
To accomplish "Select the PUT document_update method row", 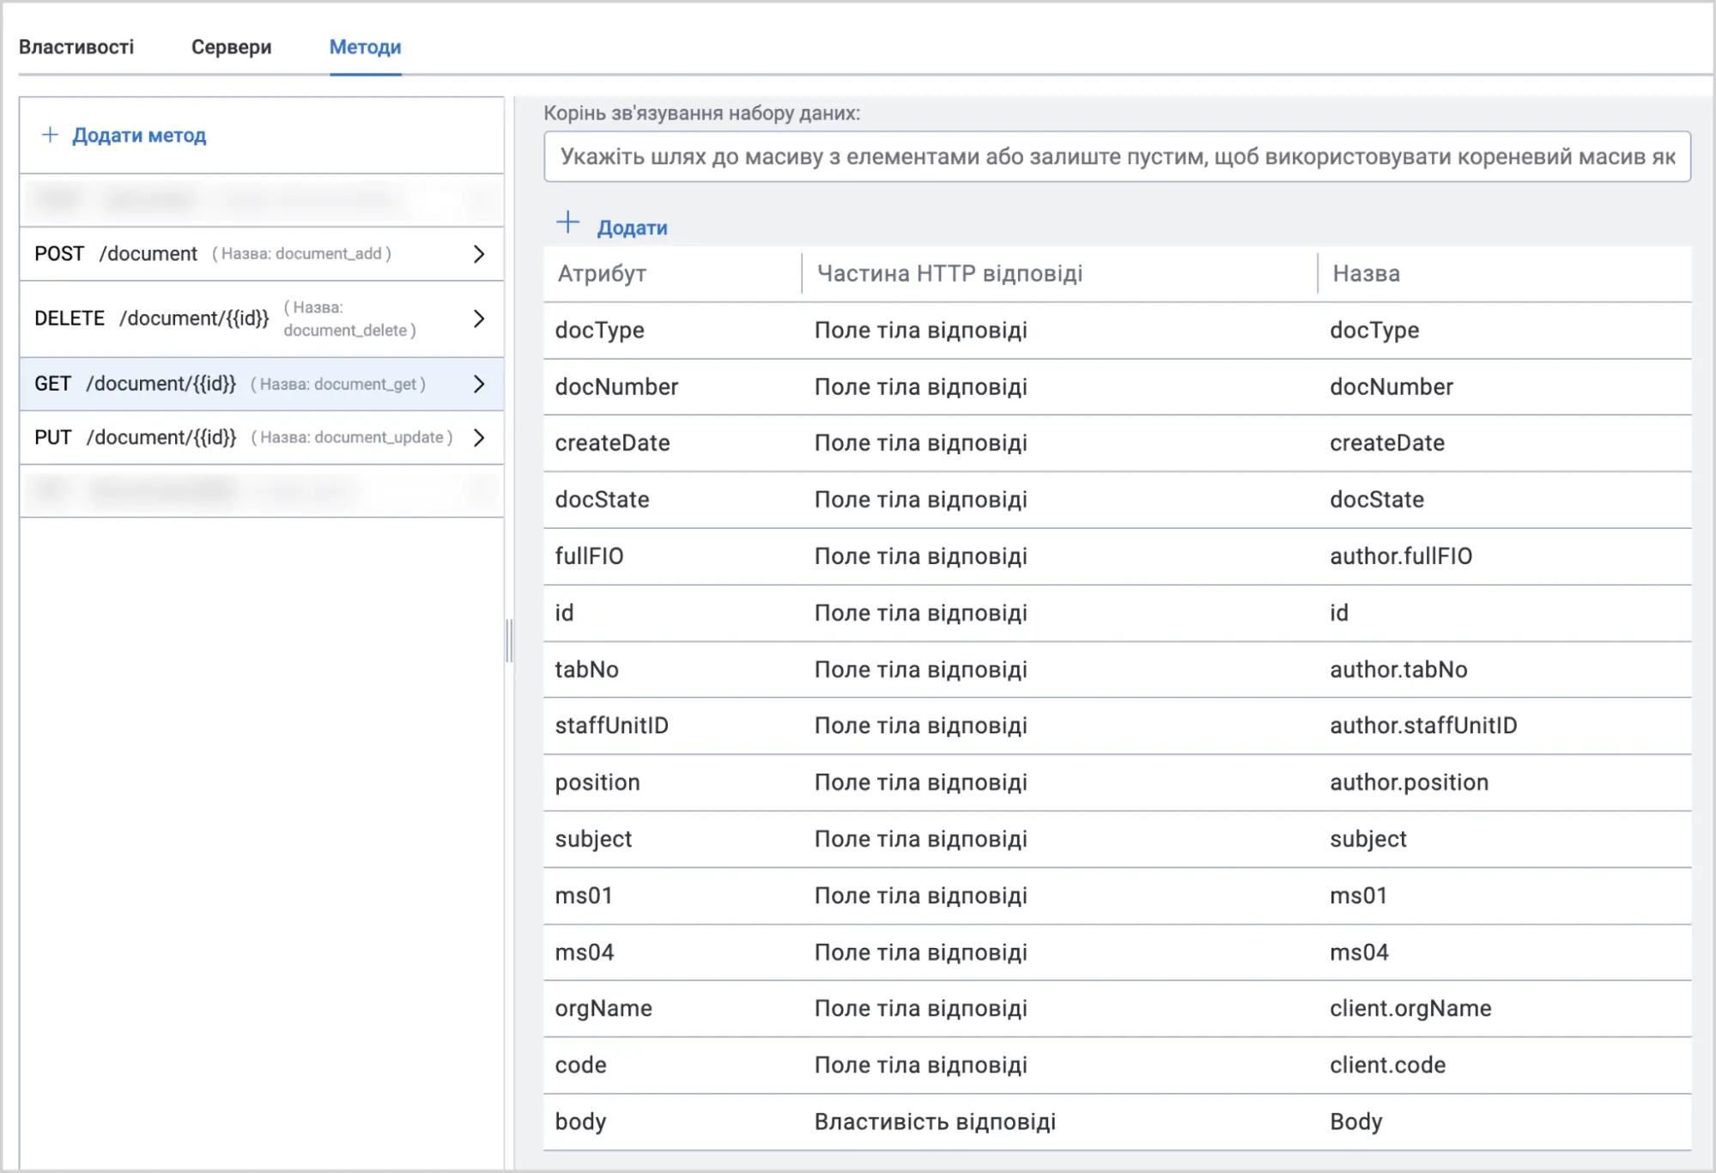I will 262,437.
